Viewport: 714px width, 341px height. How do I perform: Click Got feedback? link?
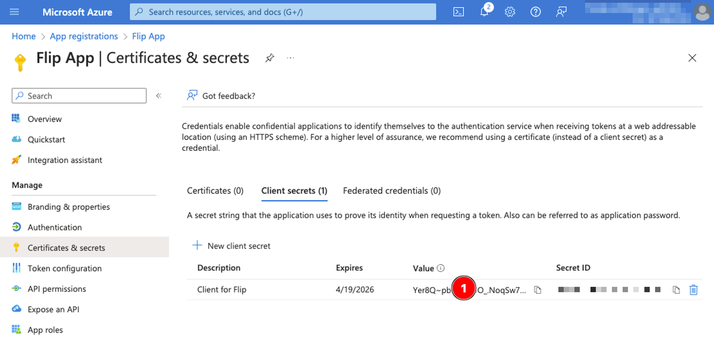coord(228,96)
